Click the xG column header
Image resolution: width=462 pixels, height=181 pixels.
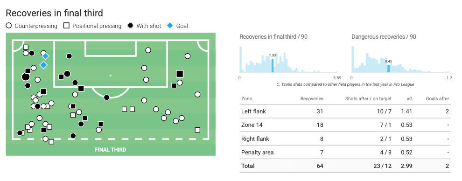click(409, 98)
